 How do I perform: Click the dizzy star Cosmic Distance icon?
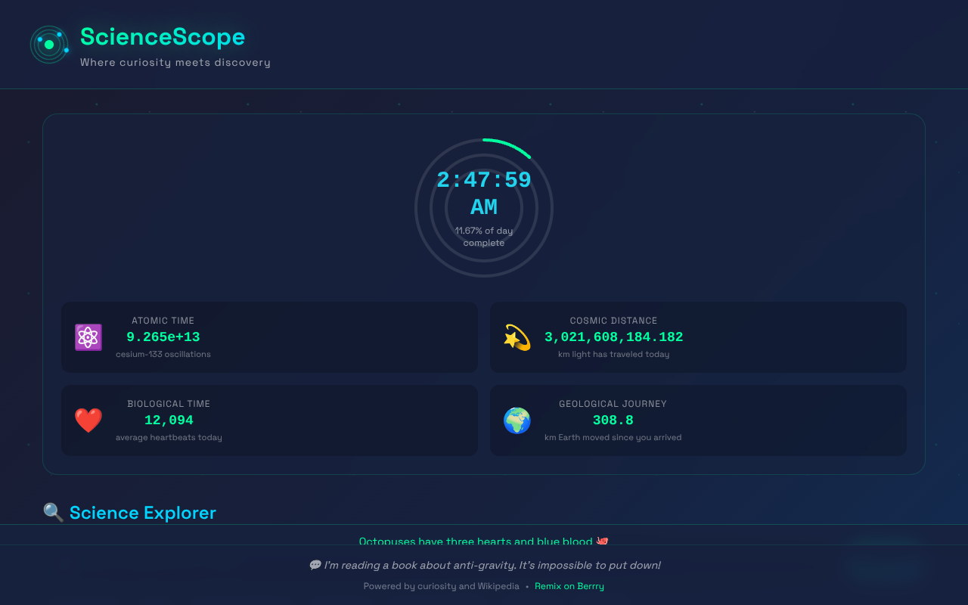517,337
